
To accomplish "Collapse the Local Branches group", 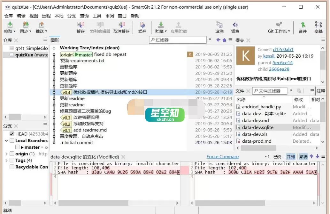I will (x=6, y=140).
